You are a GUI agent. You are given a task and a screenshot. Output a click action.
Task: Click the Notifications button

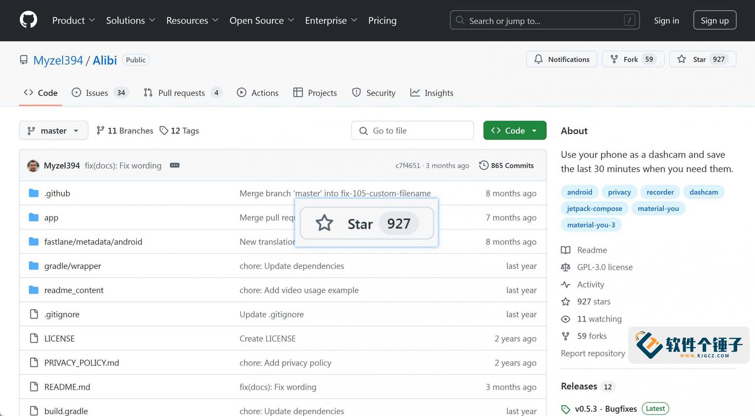562,59
